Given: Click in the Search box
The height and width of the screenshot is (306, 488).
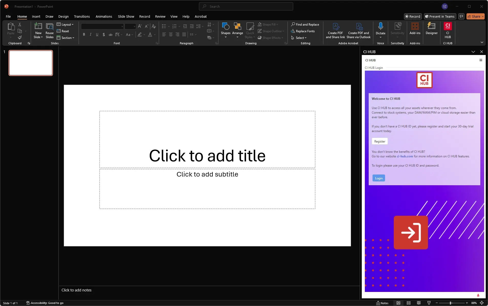Looking at the screenshot, I should click(246, 6).
